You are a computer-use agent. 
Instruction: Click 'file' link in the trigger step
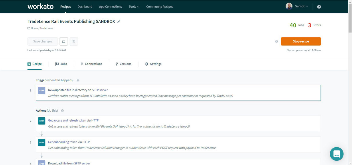69,90
